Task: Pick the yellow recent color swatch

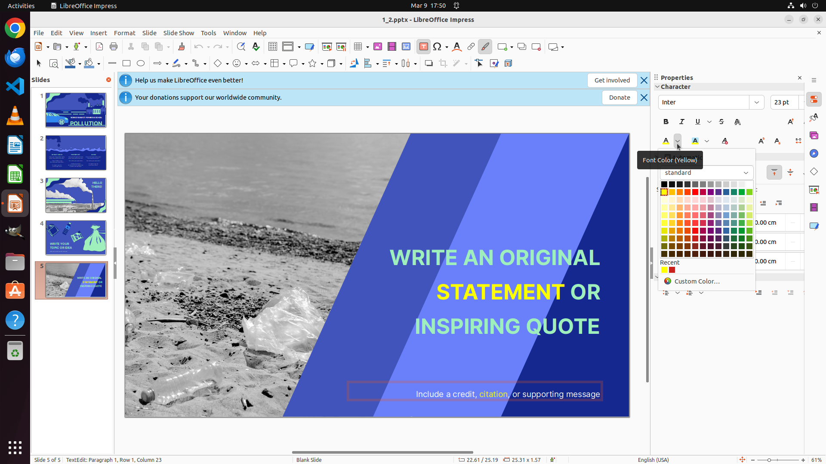Action: coord(664,270)
